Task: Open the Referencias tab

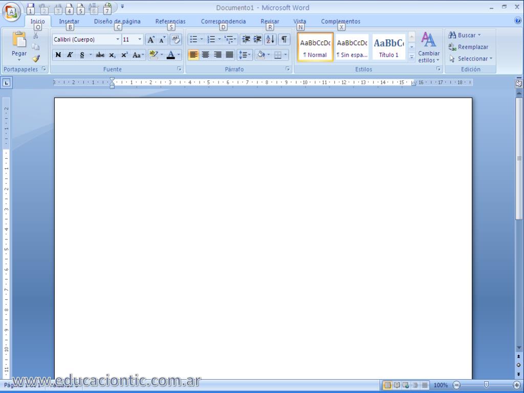Action: (x=170, y=21)
